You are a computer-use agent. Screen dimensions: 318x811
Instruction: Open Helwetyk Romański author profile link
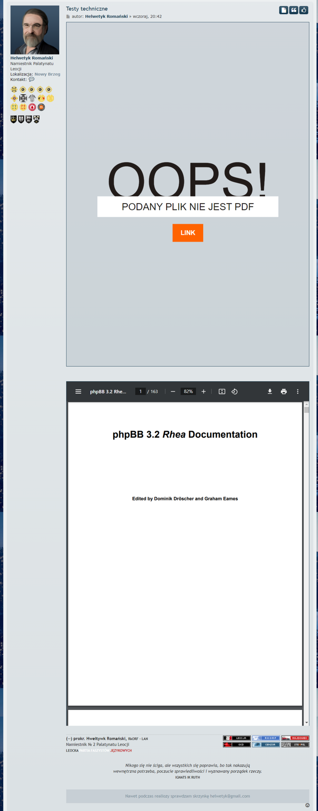(x=106, y=16)
